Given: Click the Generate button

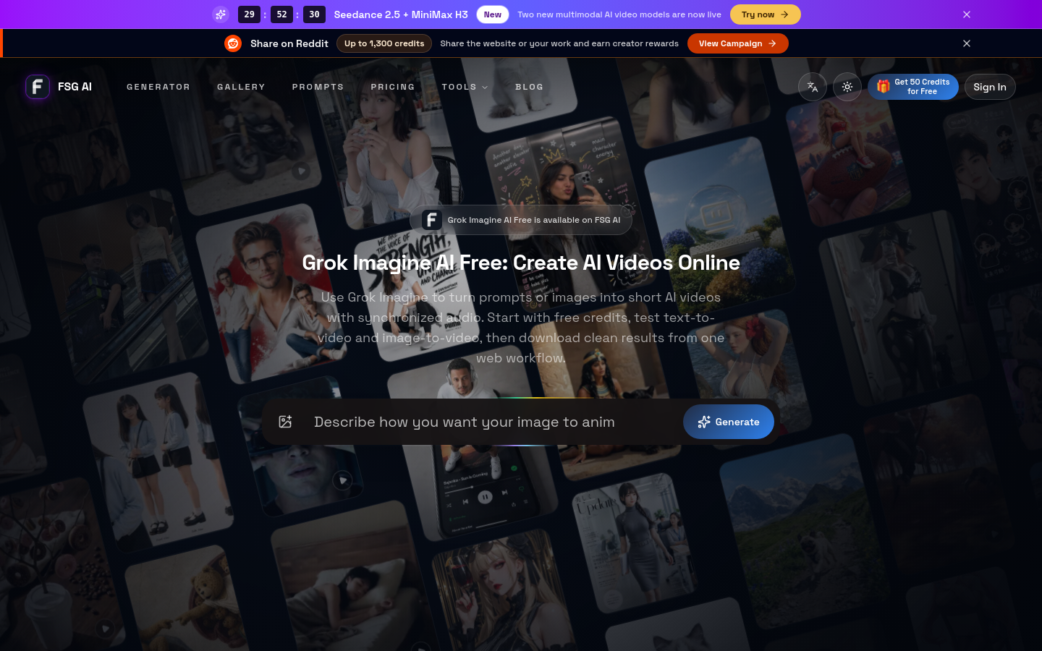Looking at the screenshot, I should pyautogui.click(x=729, y=422).
